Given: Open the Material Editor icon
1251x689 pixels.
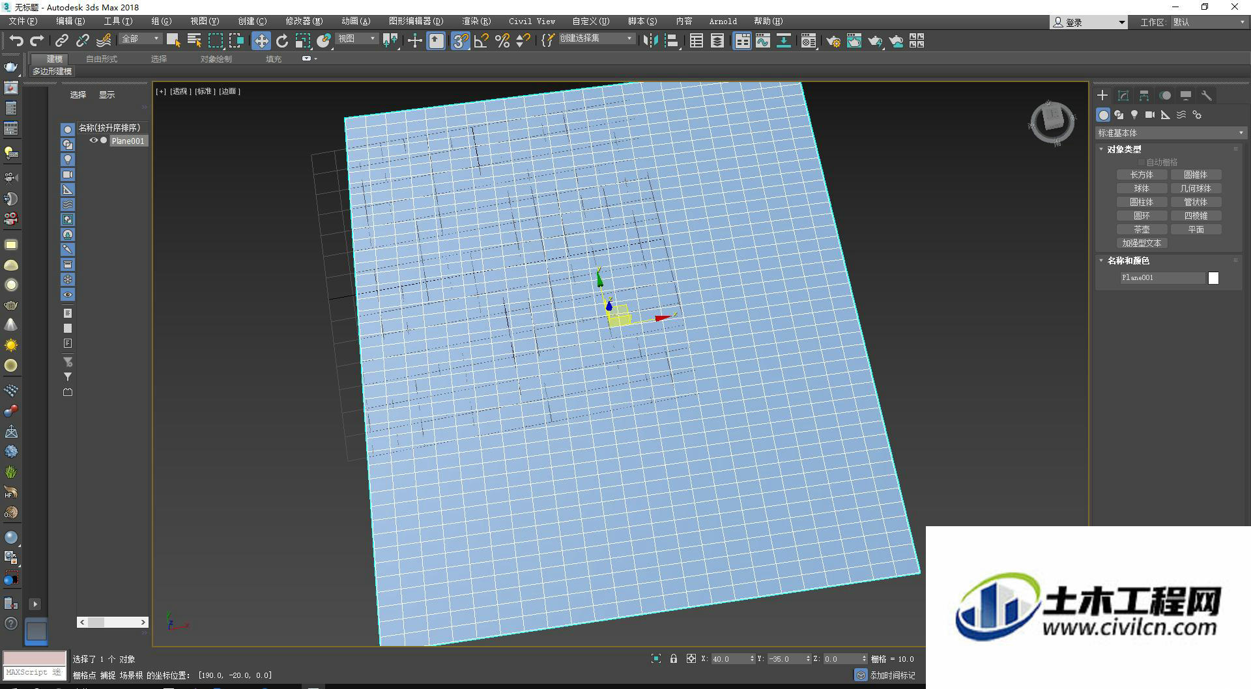Looking at the screenshot, I should 808,41.
